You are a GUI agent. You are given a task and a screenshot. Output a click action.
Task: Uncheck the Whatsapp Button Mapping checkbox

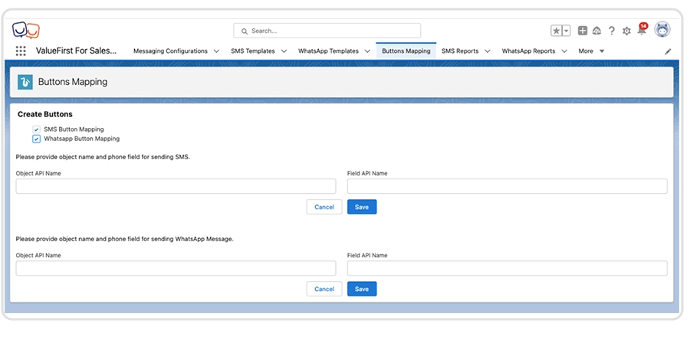37,139
